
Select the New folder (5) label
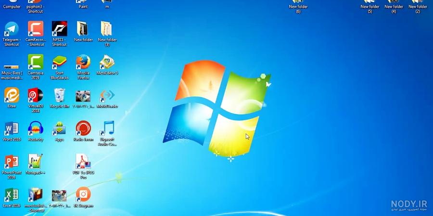click(x=370, y=9)
